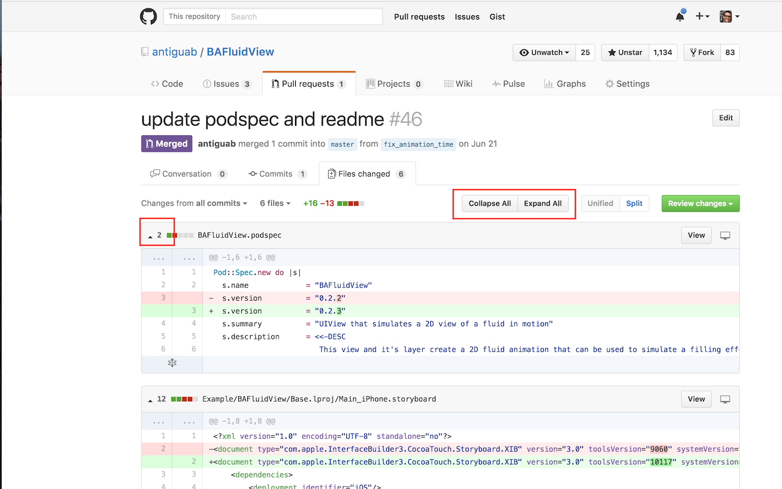Click the s.summary line in podspec

[440, 324]
